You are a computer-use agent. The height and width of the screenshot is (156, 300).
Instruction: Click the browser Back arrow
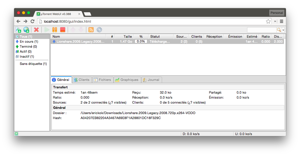[x=18, y=21]
